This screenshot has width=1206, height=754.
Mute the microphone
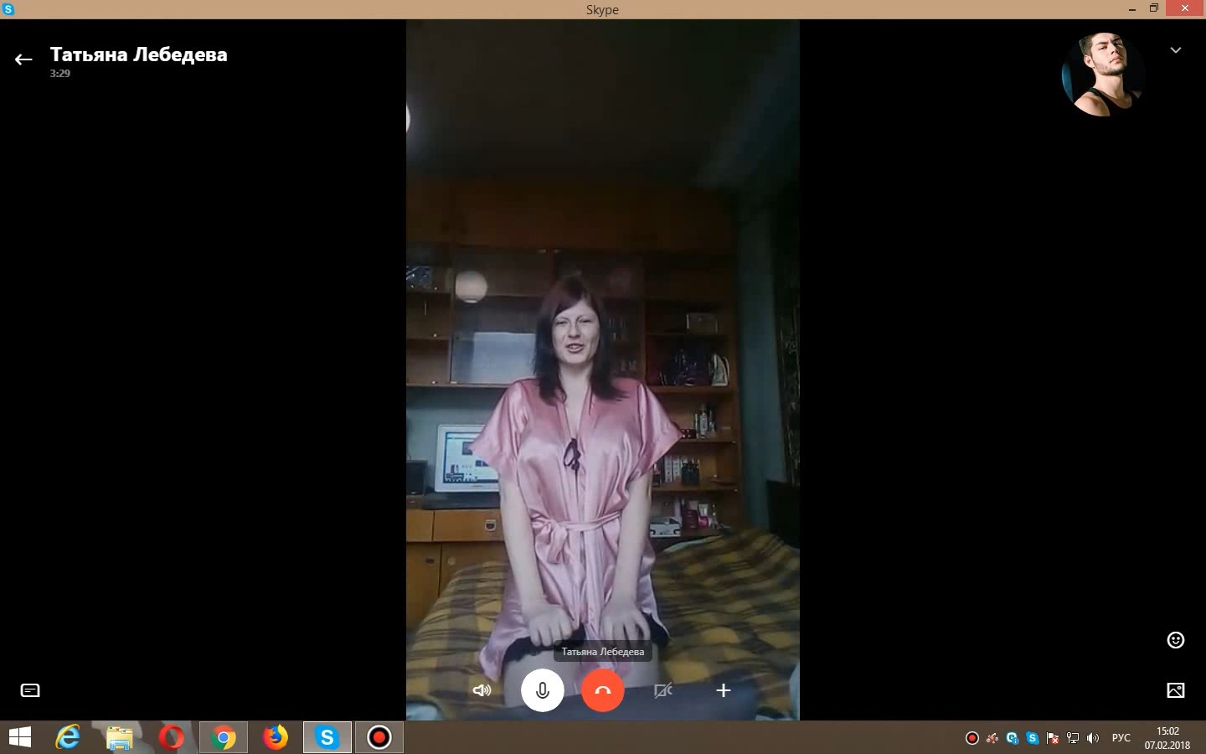point(543,690)
